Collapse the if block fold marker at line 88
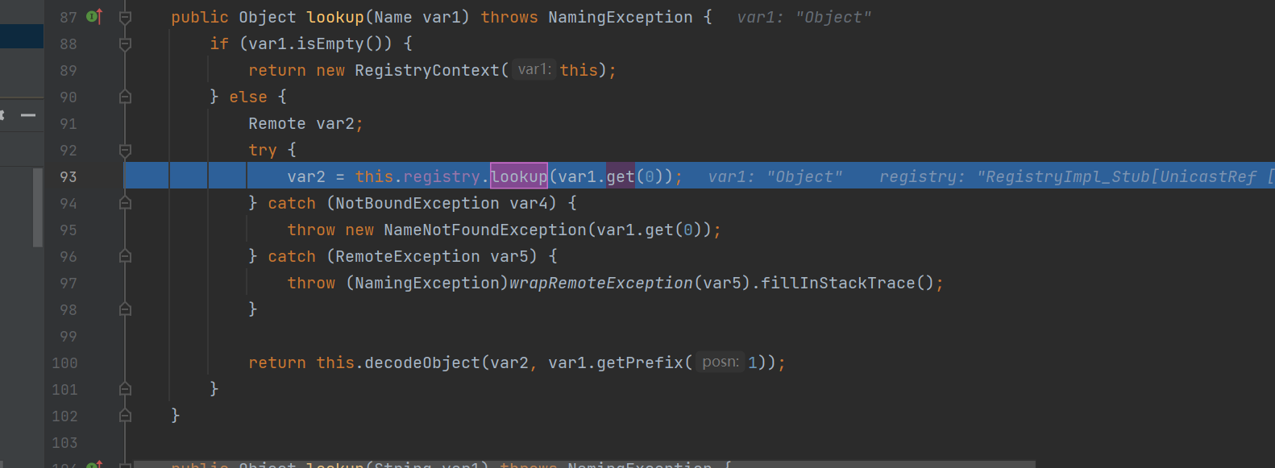Screen dimensions: 1275x468 125,43
